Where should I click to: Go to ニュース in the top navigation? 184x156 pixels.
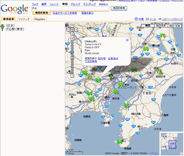pyautogui.click(x=54, y=4)
